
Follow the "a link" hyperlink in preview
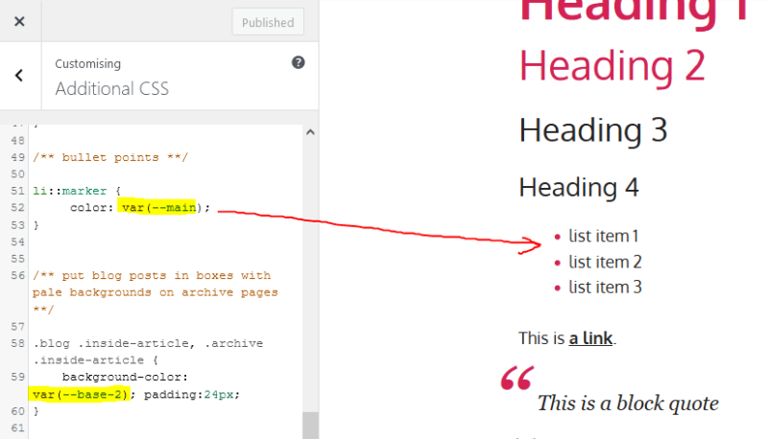tap(590, 337)
